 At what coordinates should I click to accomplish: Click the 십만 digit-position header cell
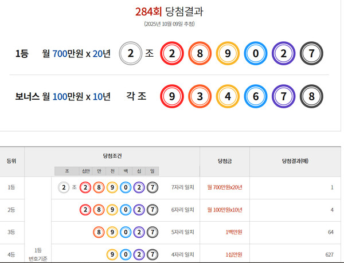86,171
